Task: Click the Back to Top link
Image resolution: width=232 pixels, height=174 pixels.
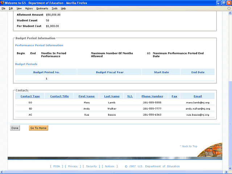Action: [x=188, y=146]
